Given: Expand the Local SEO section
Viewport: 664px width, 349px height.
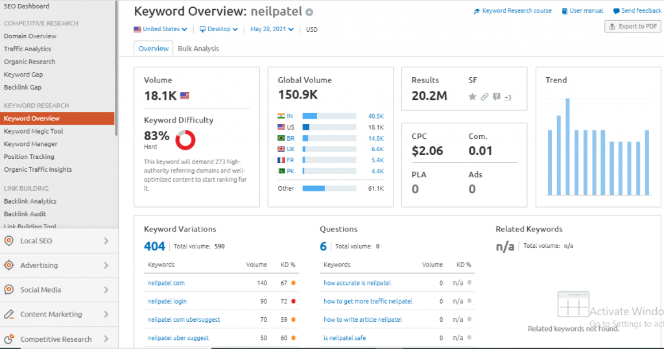Looking at the screenshot, I should click(106, 241).
